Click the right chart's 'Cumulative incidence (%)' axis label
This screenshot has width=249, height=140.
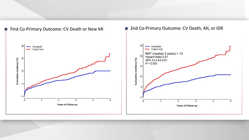point(136,72)
